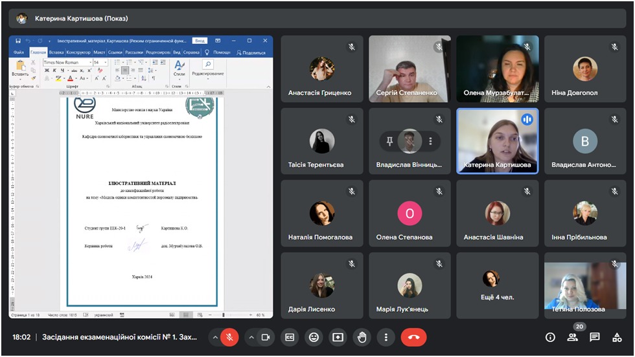The height and width of the screenshot is (357, 635).
Task: Open the meeting details info icon
Action: click(550, 337)
